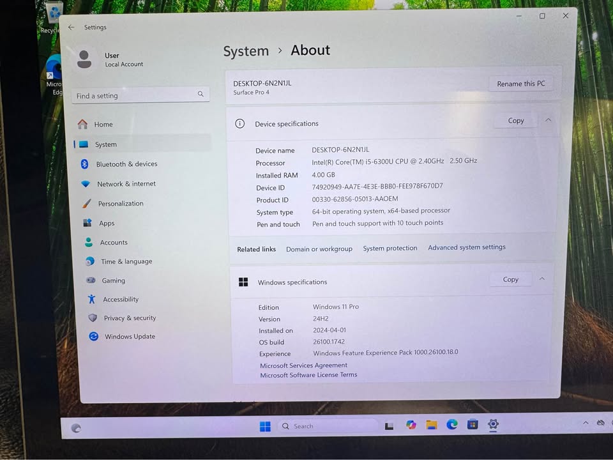
Task: Launch Copilot from the taskbar
Action: (x=411, y=425)
